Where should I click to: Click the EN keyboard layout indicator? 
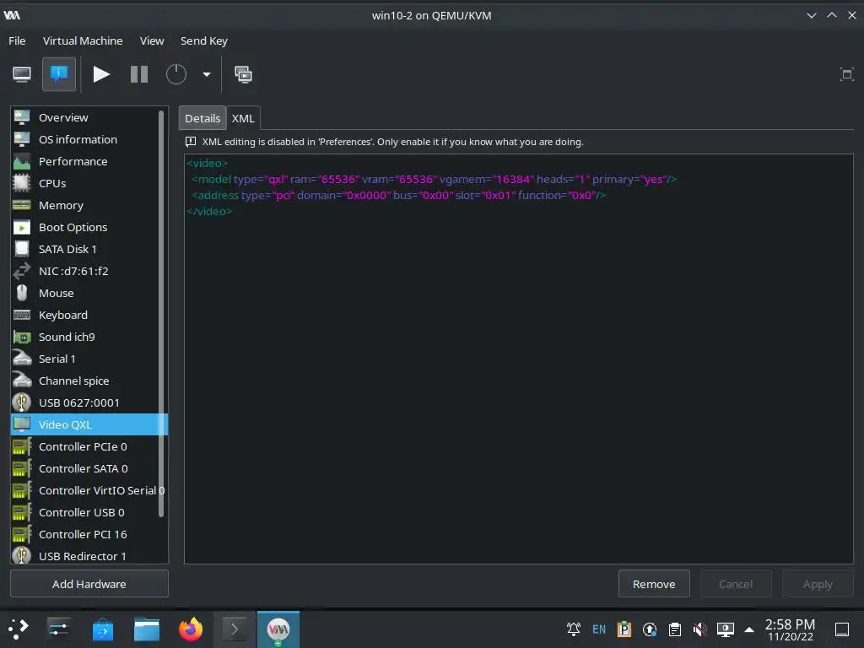[598, 629]
